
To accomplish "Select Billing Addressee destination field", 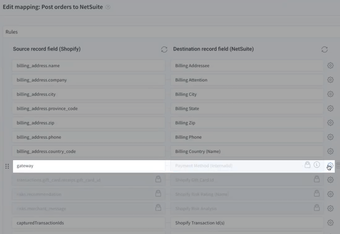I will tap(247, 66).
